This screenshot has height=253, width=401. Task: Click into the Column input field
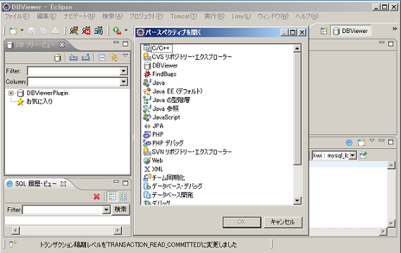(x=74, y=82)
